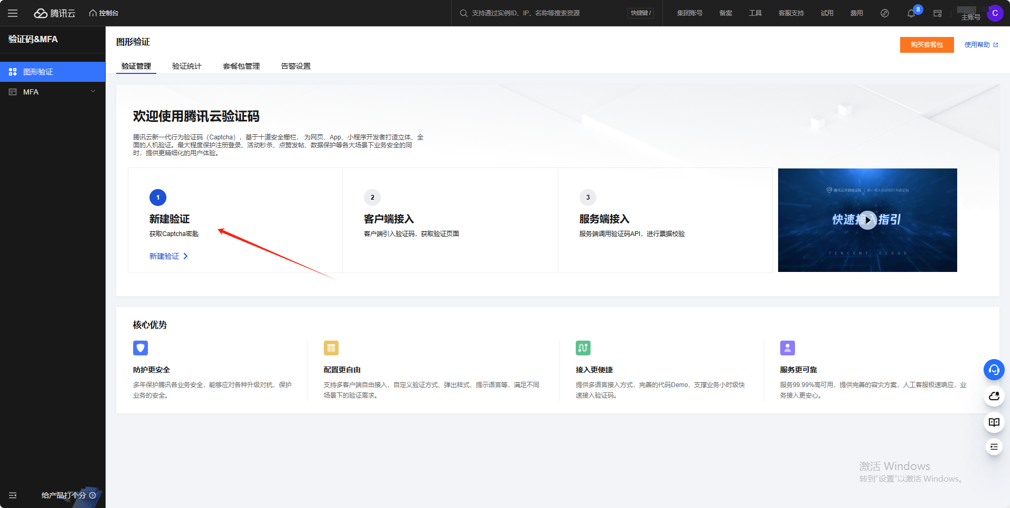Switch to 套餐包管理 tab
This screenshot has width=1010, height=508.
241,66
